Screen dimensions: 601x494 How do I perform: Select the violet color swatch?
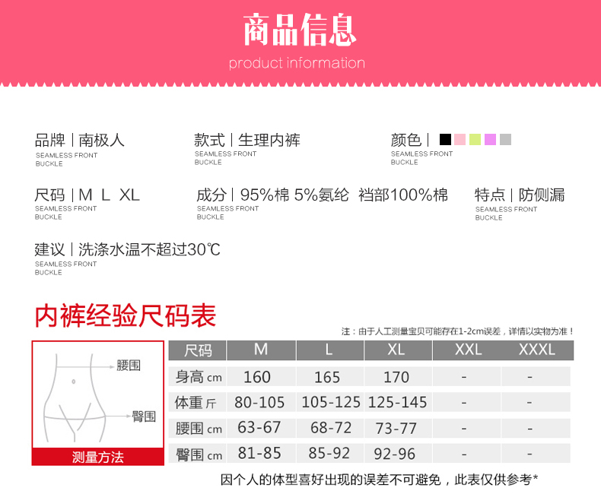click(x=490, y=140)
